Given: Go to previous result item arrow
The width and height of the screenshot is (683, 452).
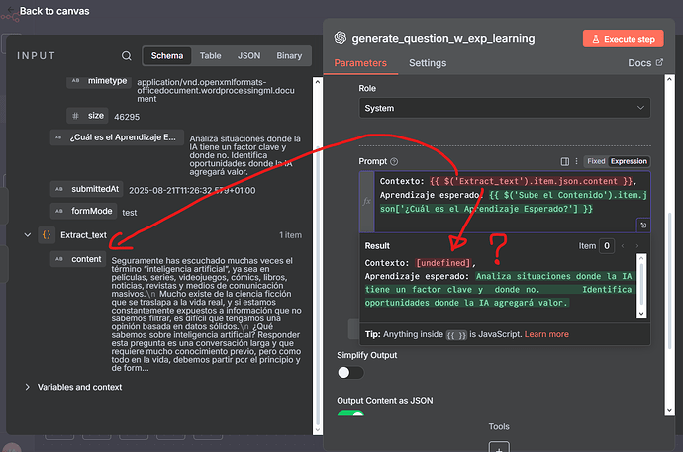Looking at the screenshot, I should click(623, 246).
